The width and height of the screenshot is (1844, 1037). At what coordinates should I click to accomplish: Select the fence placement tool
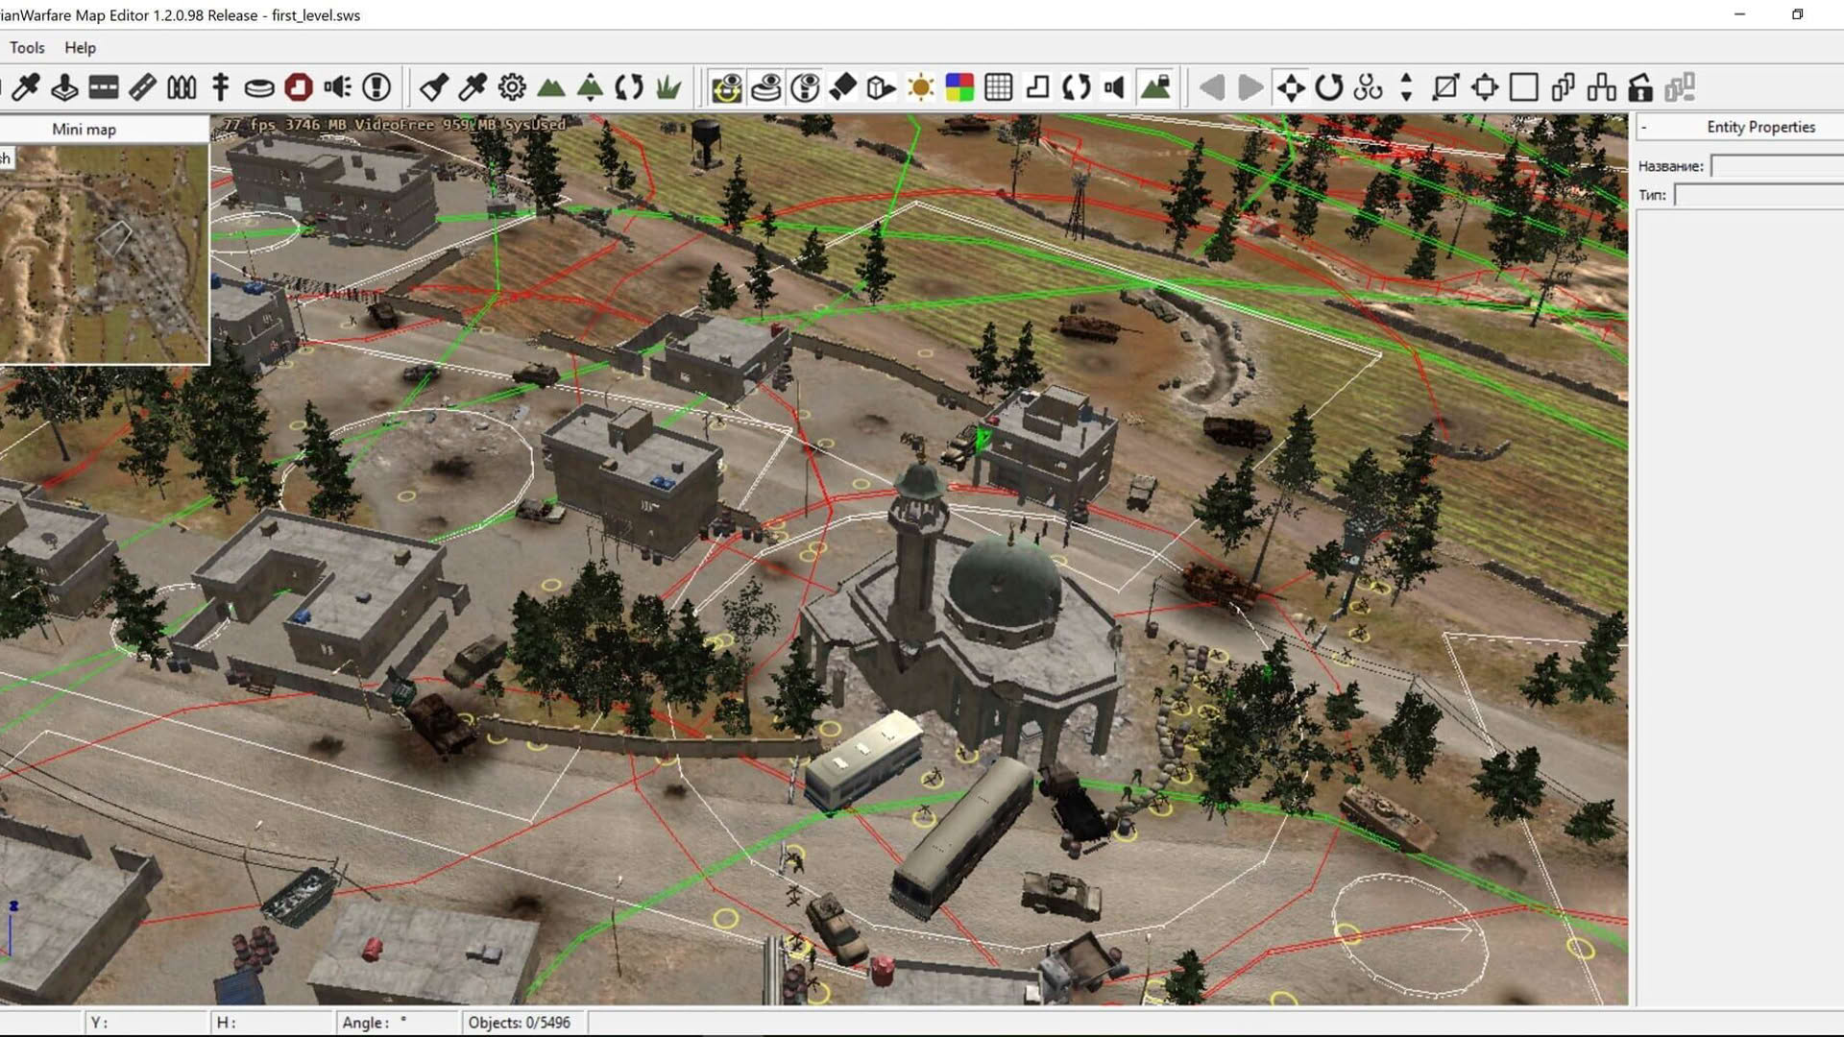coord(182,87)
